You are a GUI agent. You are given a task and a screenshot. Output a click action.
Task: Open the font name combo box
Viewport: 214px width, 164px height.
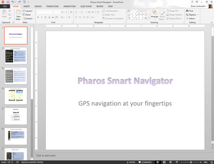pos(45,12)
